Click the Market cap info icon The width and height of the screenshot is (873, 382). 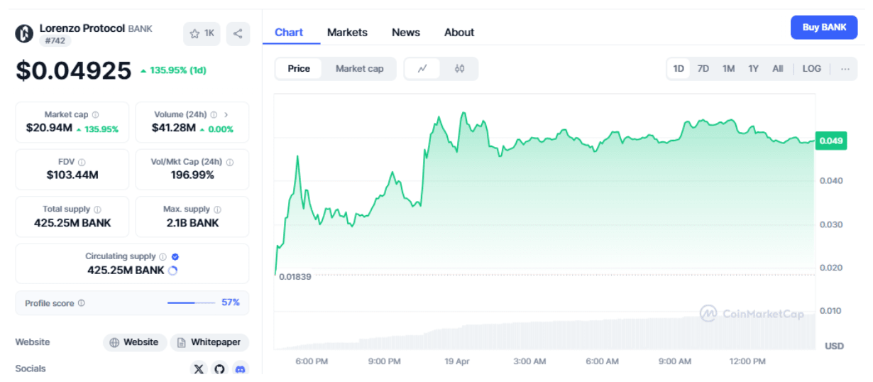[96, 115]
